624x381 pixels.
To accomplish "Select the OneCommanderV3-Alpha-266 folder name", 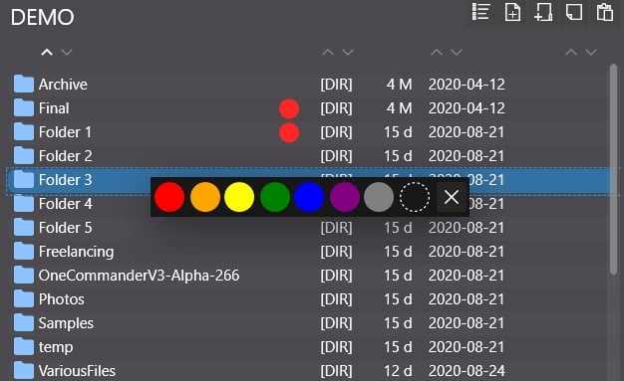I will (139, 276).
